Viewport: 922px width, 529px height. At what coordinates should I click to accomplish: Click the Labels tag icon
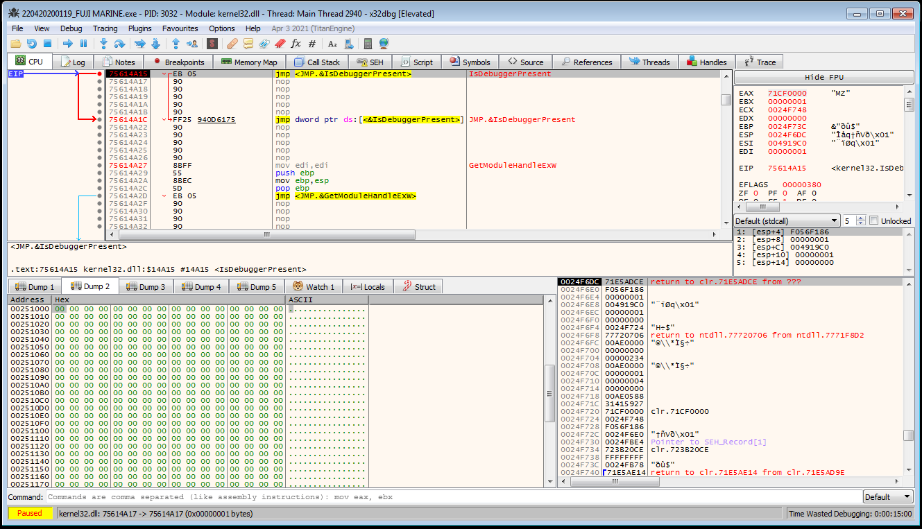[264, 44]
